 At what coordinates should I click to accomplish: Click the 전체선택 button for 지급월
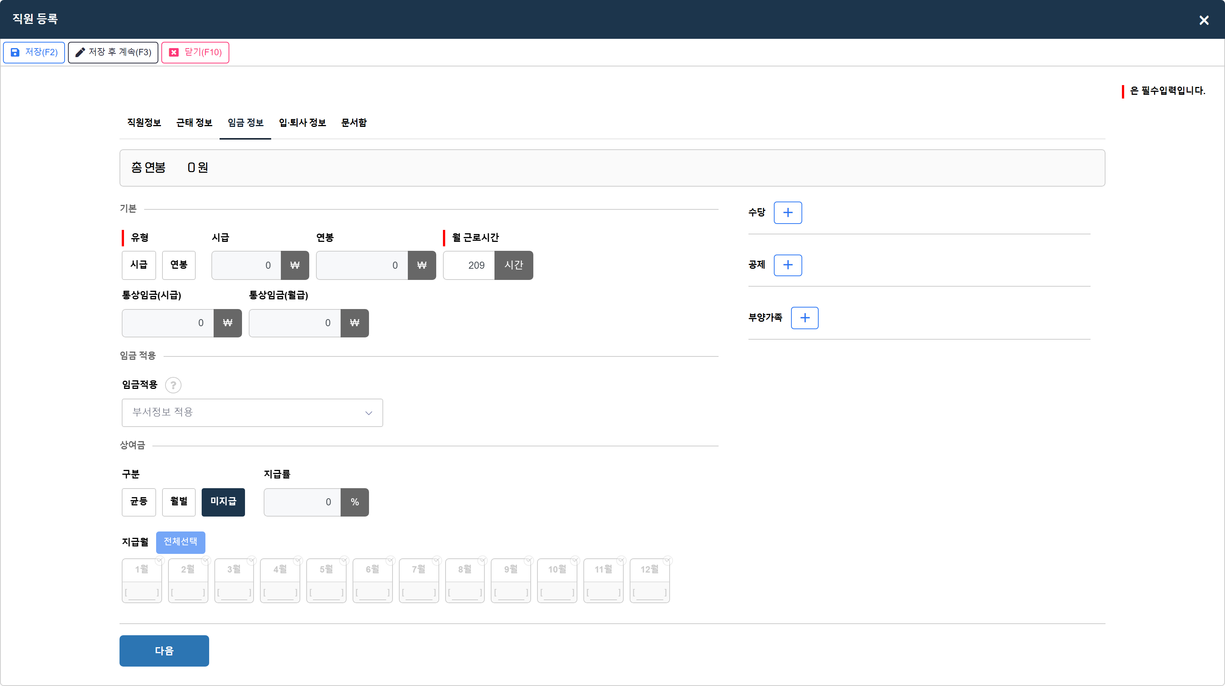[x=181, y=542]
